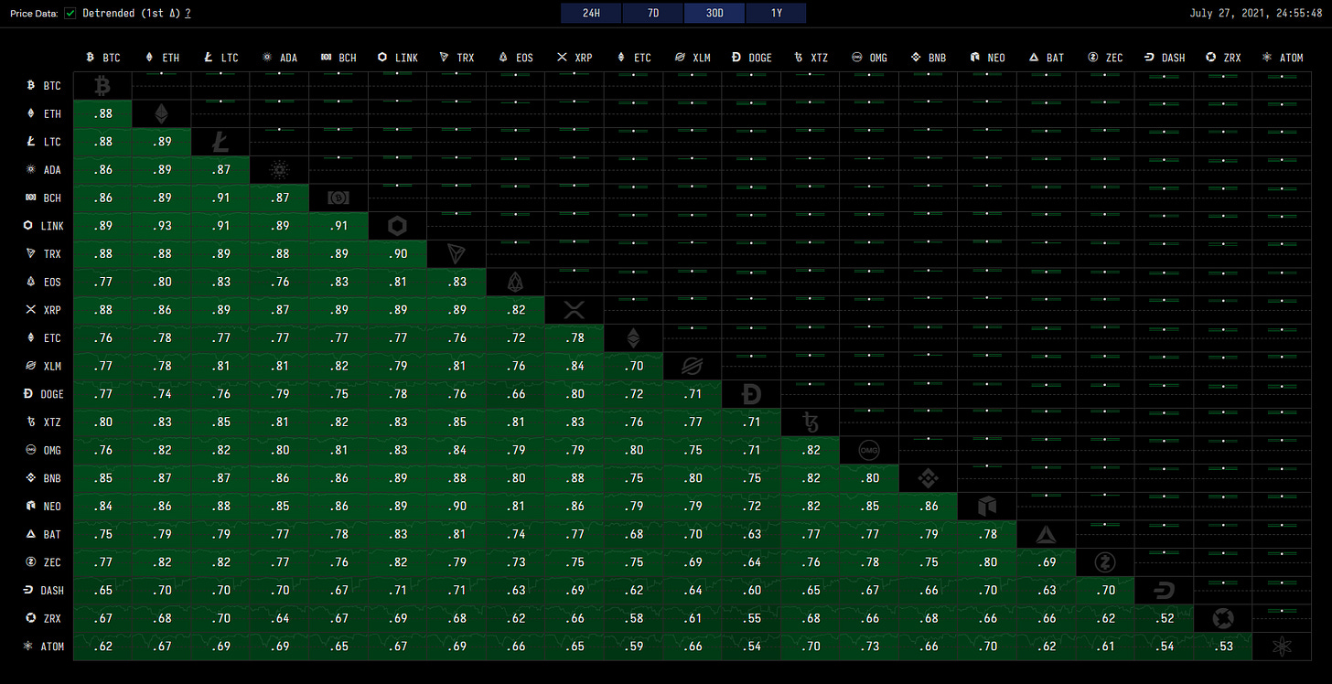Click the large Dogecoin logo on the matrix diagonal

751,394
